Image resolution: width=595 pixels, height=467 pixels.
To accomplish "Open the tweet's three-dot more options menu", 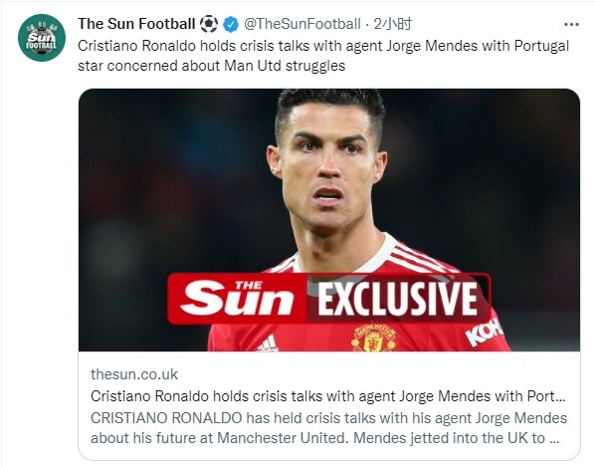I will [571, 25].
